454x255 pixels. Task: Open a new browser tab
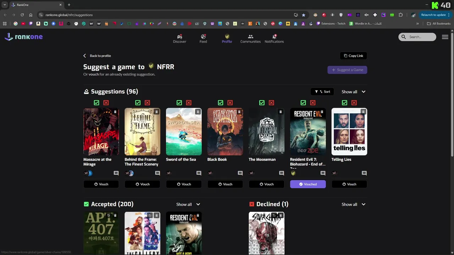point(69,5)
